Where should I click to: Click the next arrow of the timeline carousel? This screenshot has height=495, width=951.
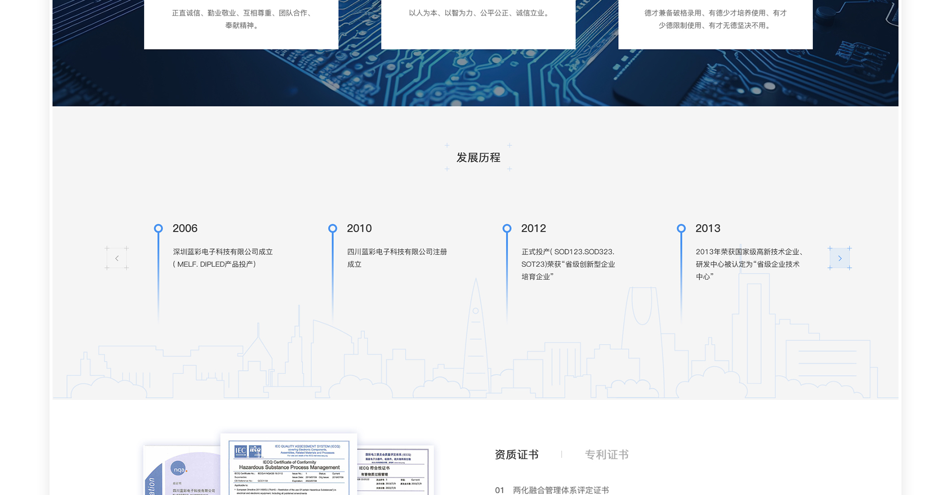[840, 258]
